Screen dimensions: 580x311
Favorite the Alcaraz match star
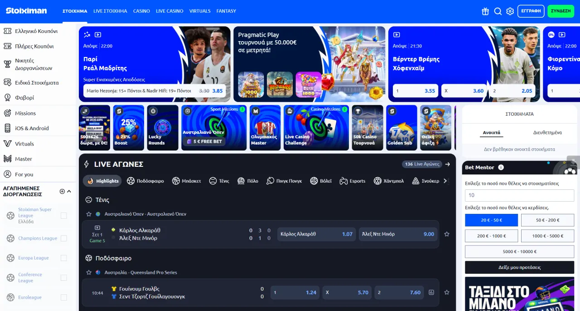click(x=447, y=234)
